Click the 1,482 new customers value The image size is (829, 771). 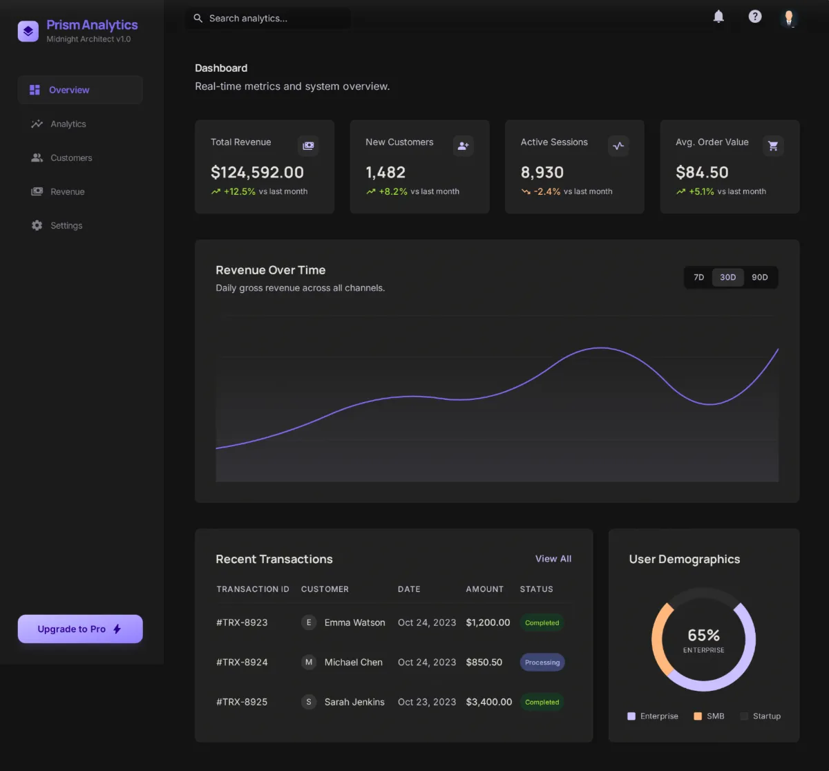click(x=385, y=172)
